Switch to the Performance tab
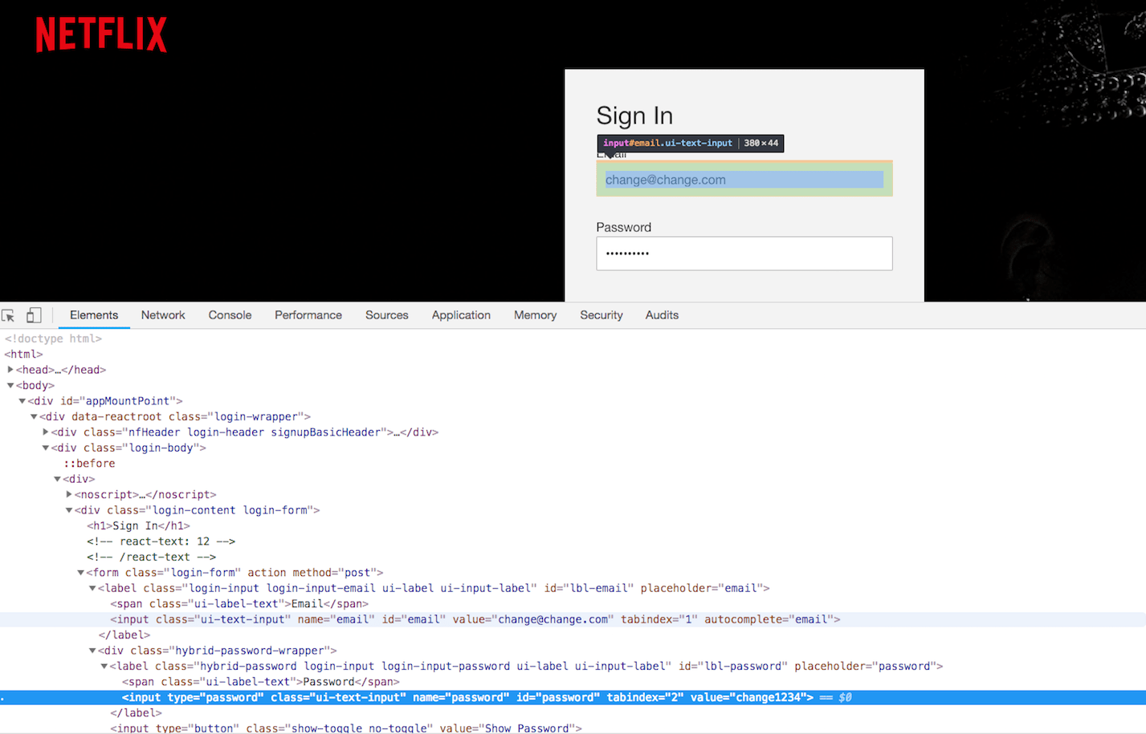1146x734 pixels. 308,315
